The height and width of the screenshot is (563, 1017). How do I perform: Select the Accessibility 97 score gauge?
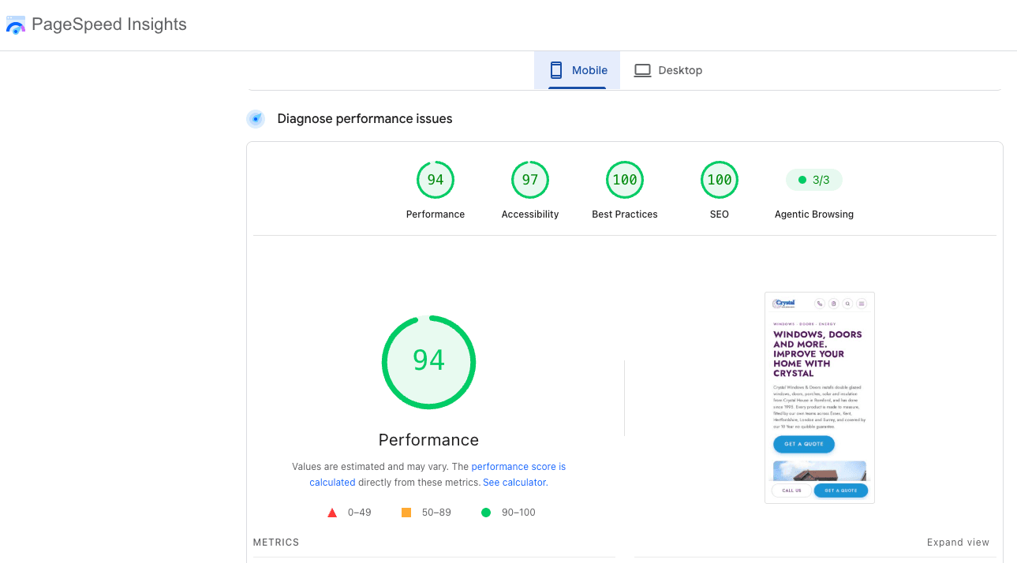pos(530,180)
